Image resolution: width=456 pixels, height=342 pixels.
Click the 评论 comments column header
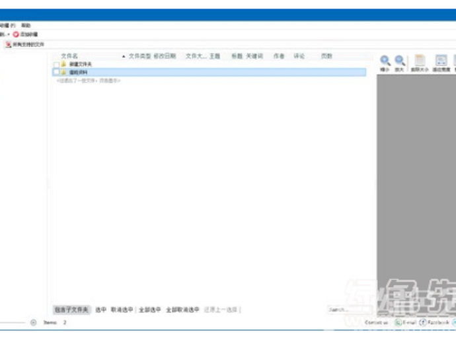point(299,56)
